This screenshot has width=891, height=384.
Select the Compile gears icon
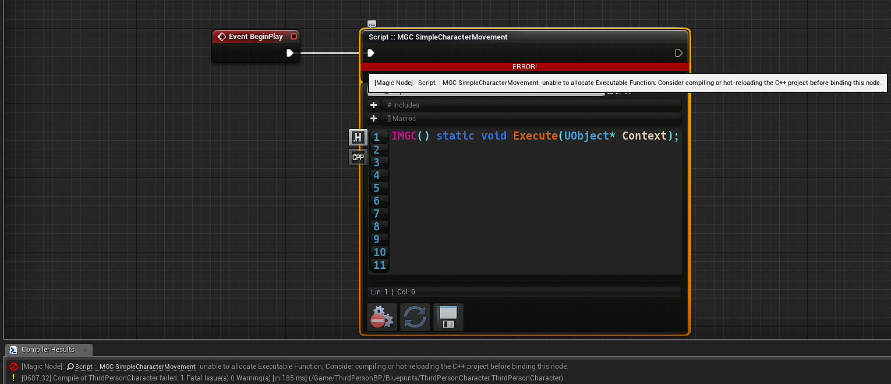[382, 317]
